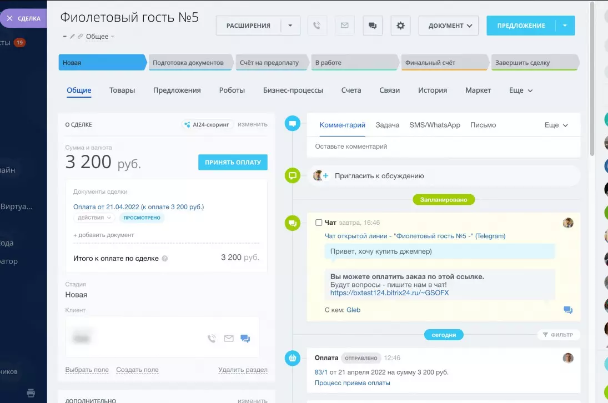Click the phone call icon in header

tap(316, 26)
